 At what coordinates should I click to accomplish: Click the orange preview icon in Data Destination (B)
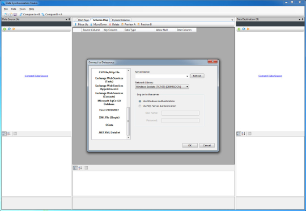pyautogui.click(x=248, y=29)
